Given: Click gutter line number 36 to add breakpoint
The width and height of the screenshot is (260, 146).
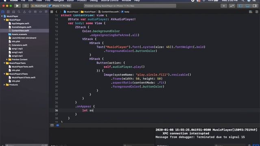Looking at the screenshot, I should (56, 110).
